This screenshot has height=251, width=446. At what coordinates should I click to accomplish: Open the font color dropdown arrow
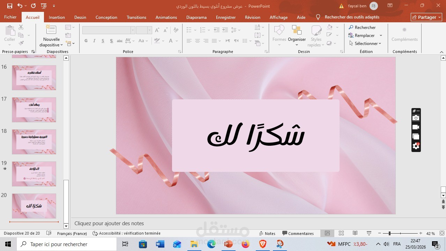coord(177,41)
